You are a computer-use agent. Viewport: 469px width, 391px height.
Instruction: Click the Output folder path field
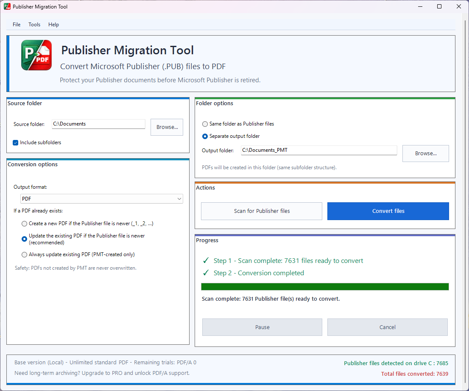click(x=319, y=150)
